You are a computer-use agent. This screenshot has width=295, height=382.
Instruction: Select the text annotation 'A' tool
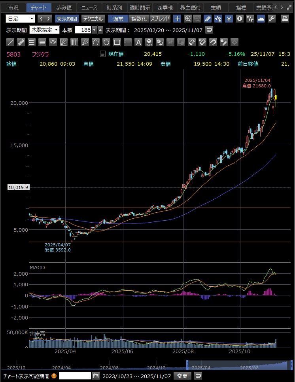pyautogui.click(x=138, y=42)
